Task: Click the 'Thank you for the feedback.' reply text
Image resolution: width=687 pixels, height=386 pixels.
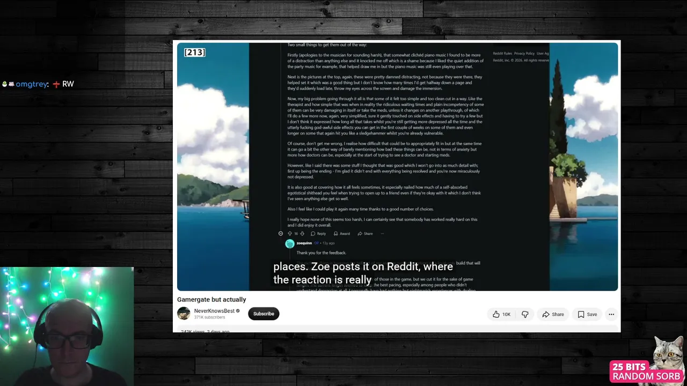Action: (321, 253)
